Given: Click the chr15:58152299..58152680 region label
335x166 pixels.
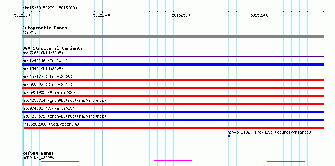Looking at the screenshot, I should tap(50, 8).
